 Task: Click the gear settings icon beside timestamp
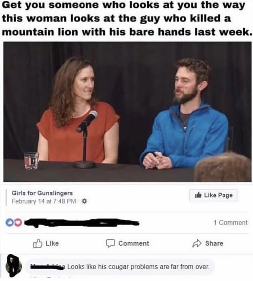[x=84, y=201]
